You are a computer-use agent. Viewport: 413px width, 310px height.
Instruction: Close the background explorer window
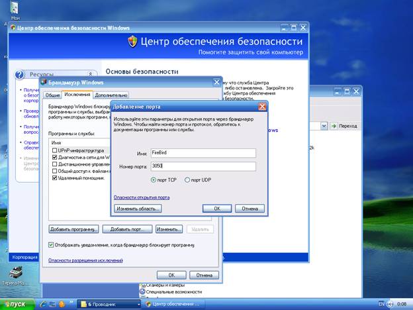356,91
